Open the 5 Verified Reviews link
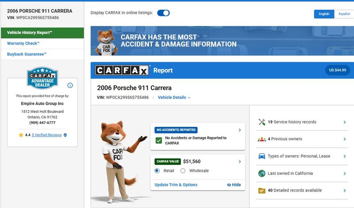The width and height of the screenshot is (354, 208). click(46, 135)
